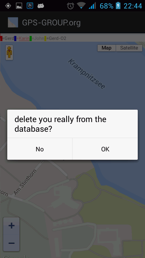Viewport: 145px width, 258px height.
Task: Switch to Map view
Action: (107, 48)
